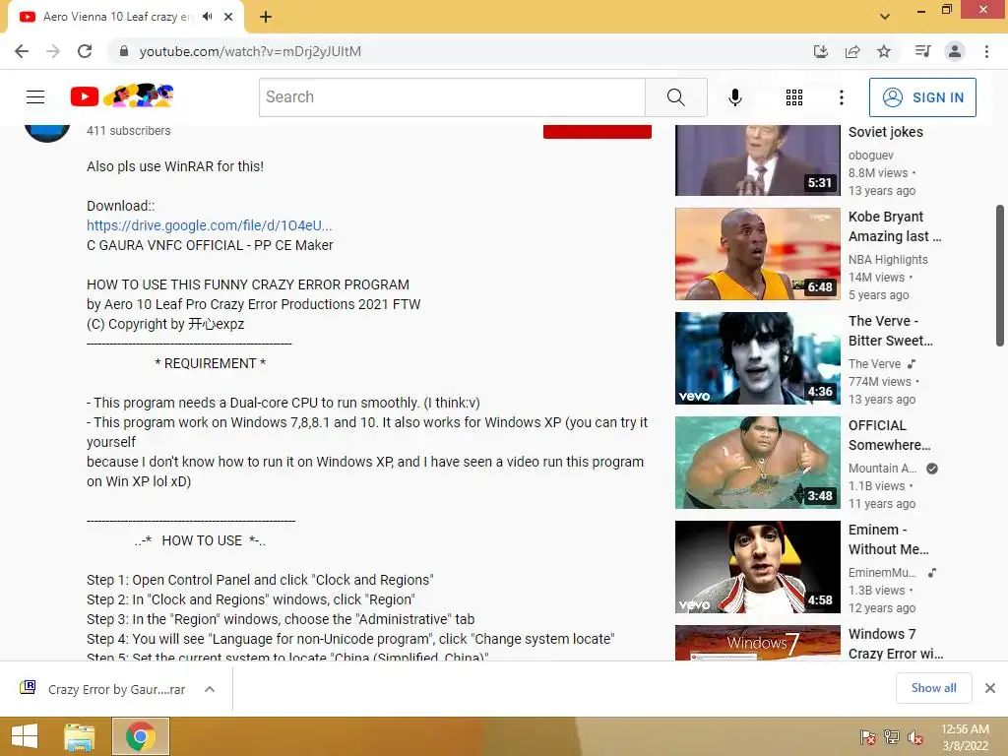Open the network tray icon
The width and height of the screenshot is (1008, 756).
[892, 736]
